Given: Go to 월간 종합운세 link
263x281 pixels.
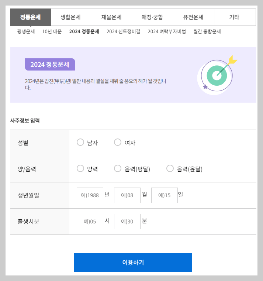Looking at the screenshot, I should 207,31.
